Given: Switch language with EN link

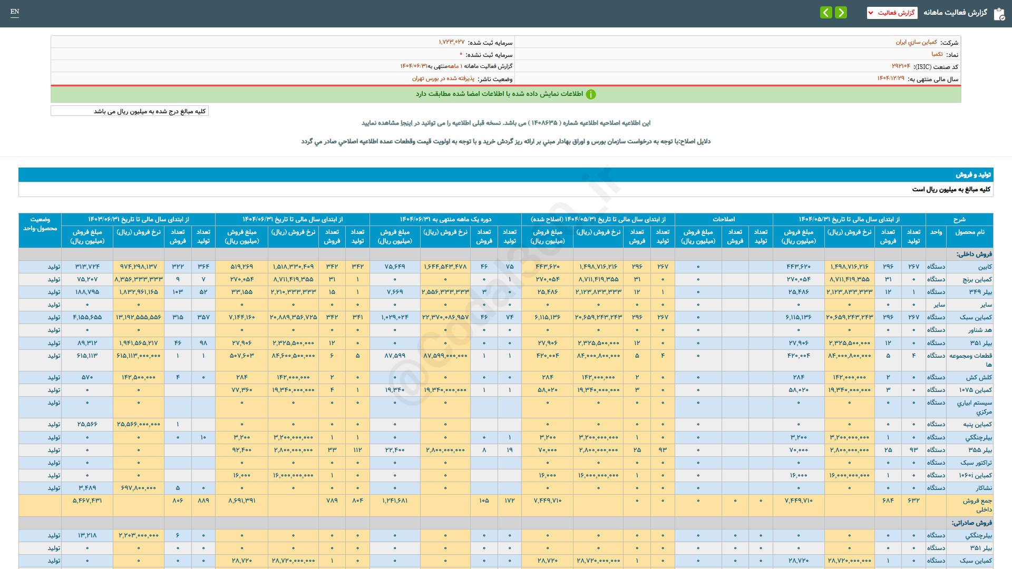Looking at the screenshot, I should point(15,12).
